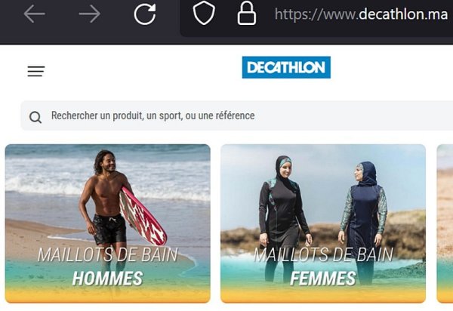Click 'Maillots de bain' title above FEMMES
This screenshot has width=453, height=311.
(323, 254)
